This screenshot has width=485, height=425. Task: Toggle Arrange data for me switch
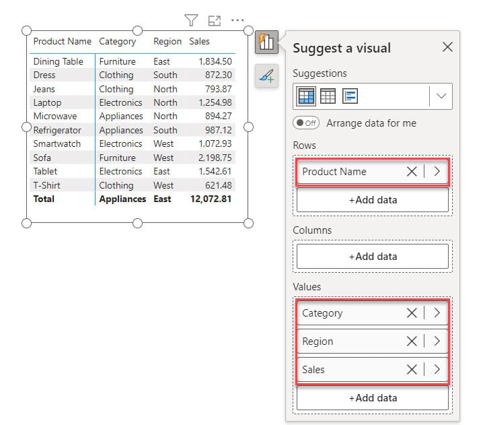pyautogui.click(x=306, y=123)
